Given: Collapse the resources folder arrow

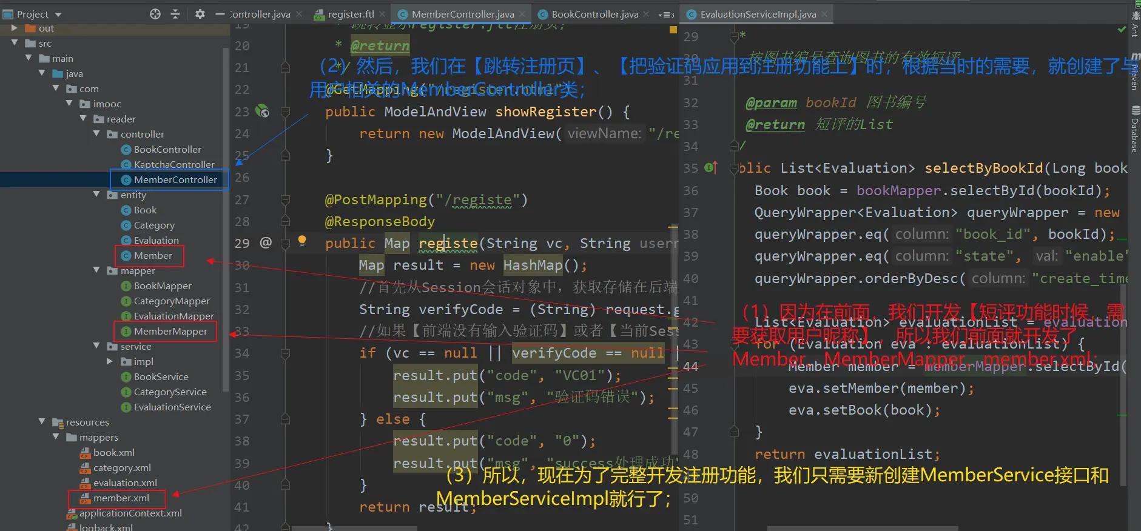Looking at the screenshot, I should pyautogui.click(x=42, y=422).
